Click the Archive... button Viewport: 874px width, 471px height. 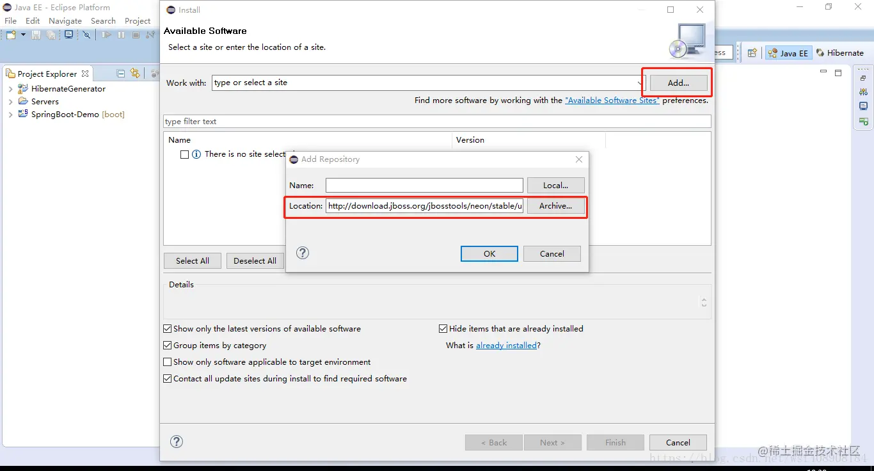click(x=555, y=205)
